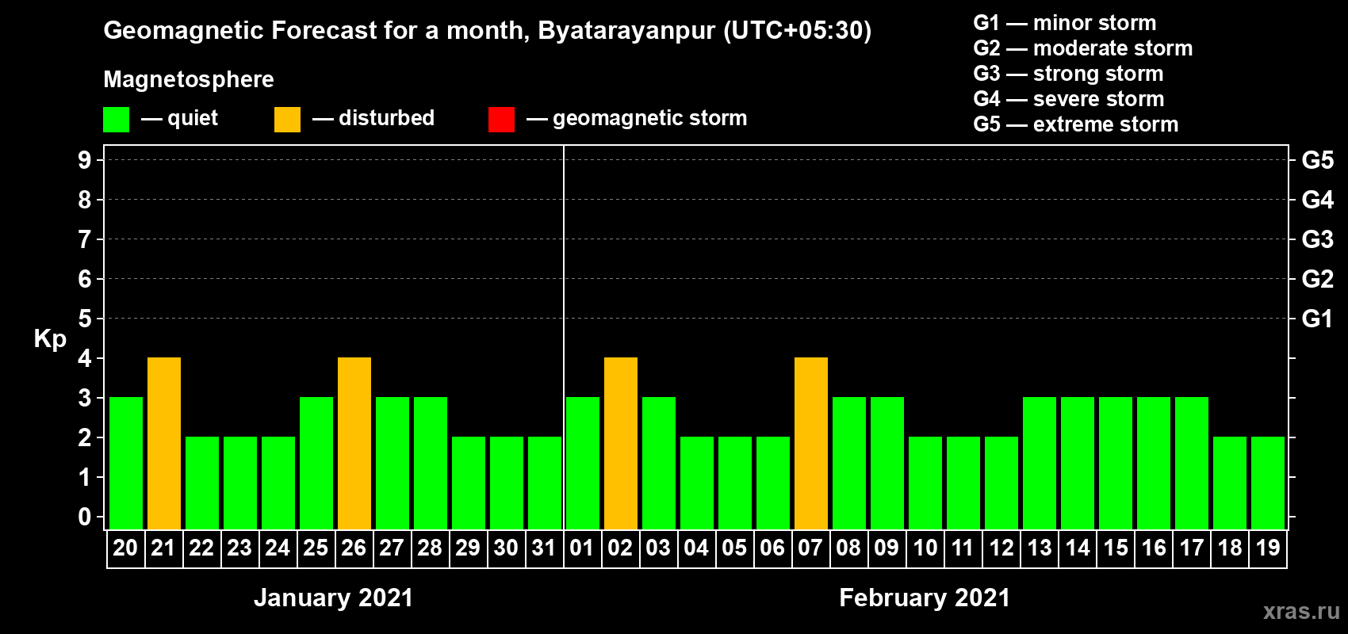Image resolution: width=1348 pixels, height=634 pixels.
Task: Click the G4 marker on the right axis
Action: tap(1317, 200)
